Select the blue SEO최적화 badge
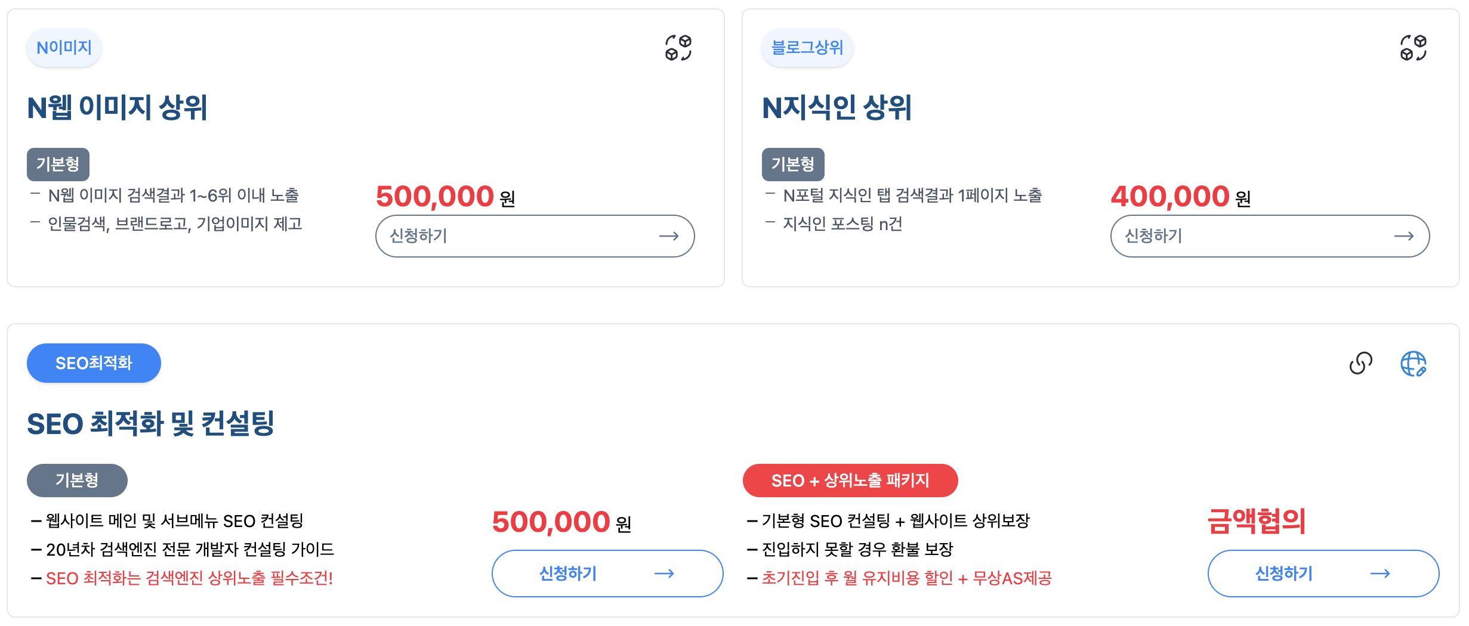 coord(94,362)
